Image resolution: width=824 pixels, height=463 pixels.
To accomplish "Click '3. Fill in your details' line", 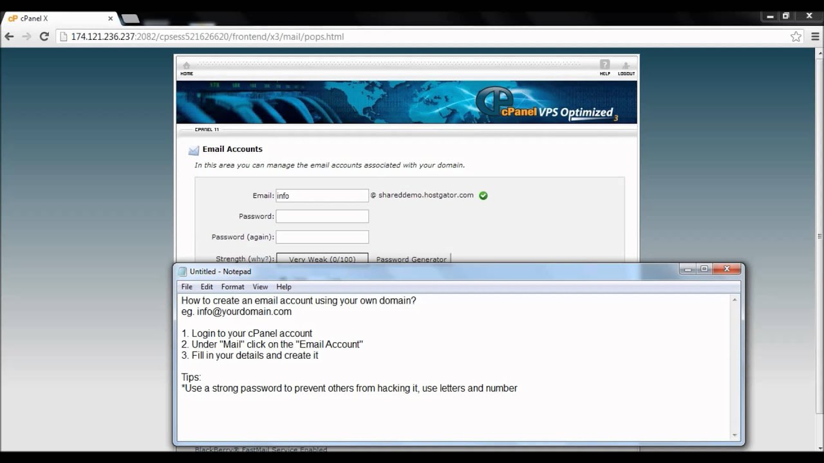I will (250, 356).
